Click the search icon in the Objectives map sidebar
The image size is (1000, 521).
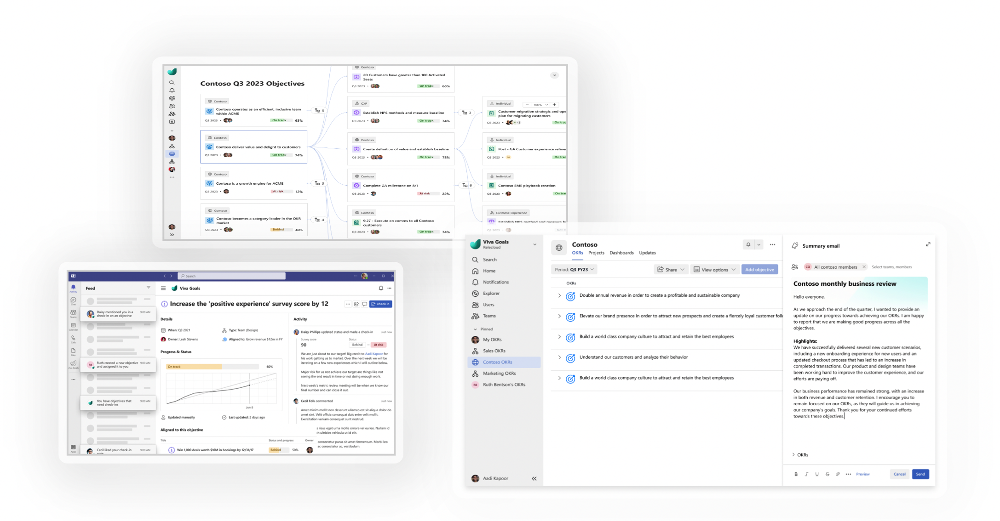(x=172, y=83)
